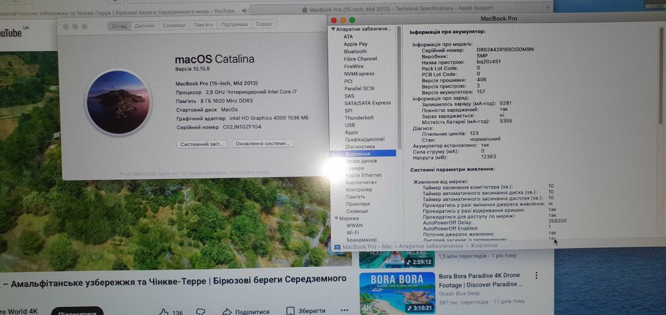The width and height of the screenshot is (666, 315).
Task: Select Fibre Channel in sidebar
Action: point(360,59)
